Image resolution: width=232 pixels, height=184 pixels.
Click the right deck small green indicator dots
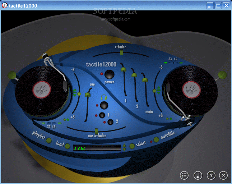pyautogui.click(x=169, y=119)
